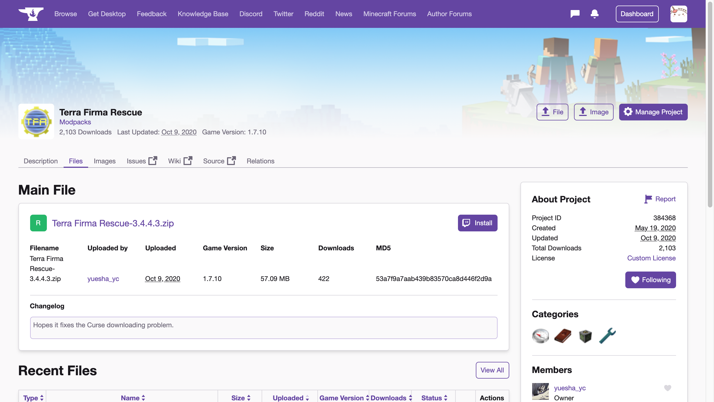Click the CurseForge anvil logo

tap(31, 14)
